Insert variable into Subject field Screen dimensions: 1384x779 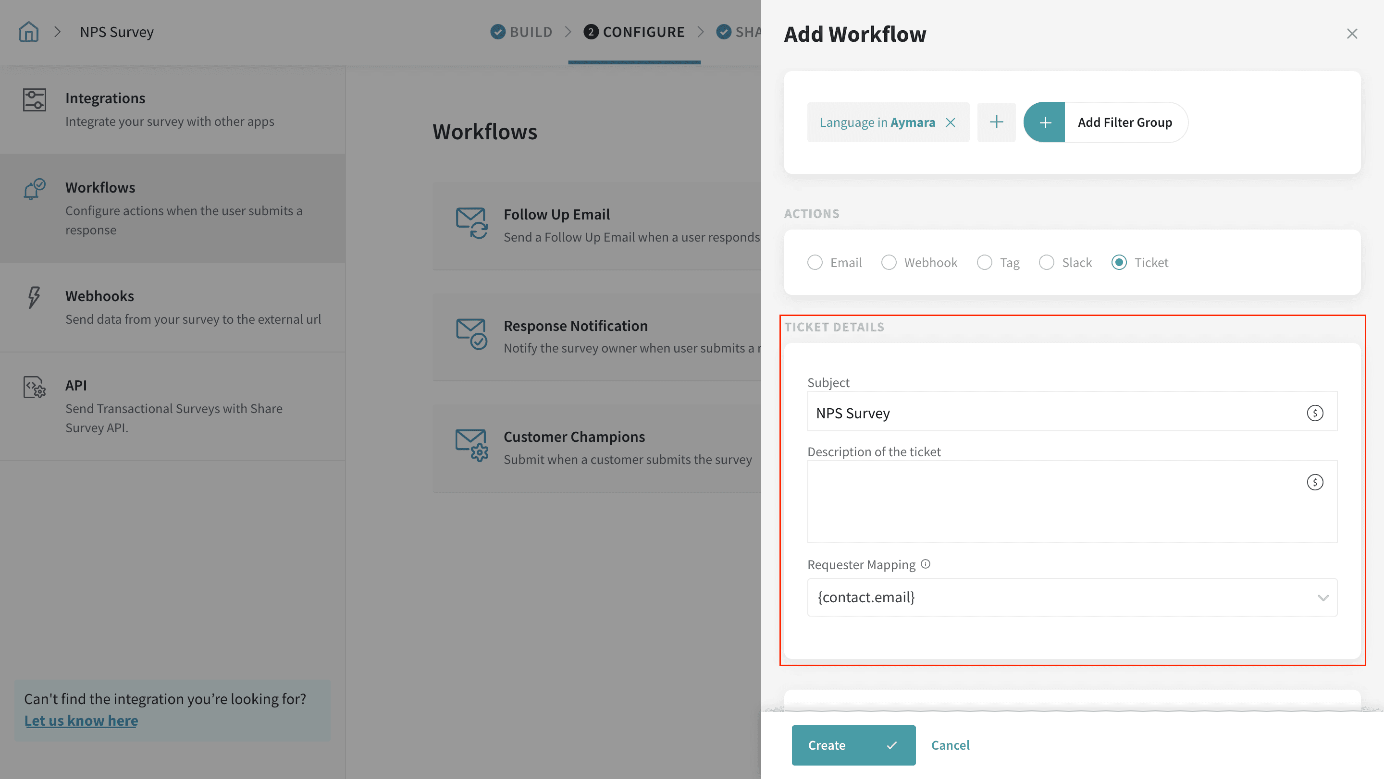point(1314,413)
